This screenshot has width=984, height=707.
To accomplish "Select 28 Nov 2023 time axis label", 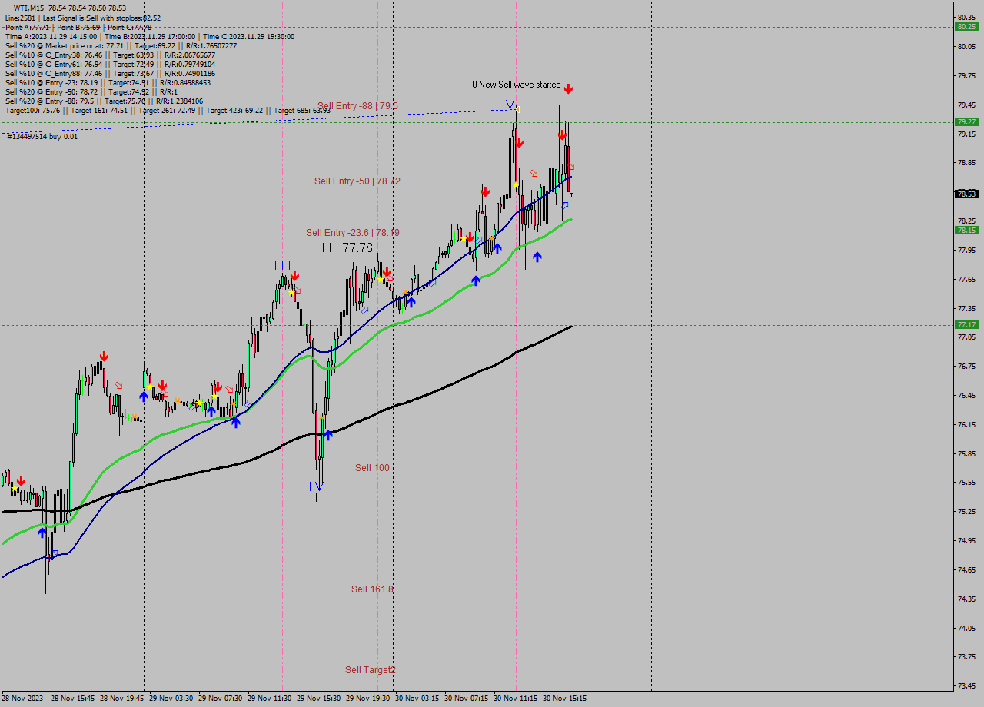I will [22, 699].
